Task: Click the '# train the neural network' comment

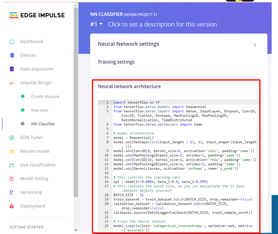Action: coord(140,221)
